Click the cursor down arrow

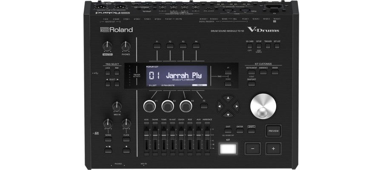[x=228, y=113]
